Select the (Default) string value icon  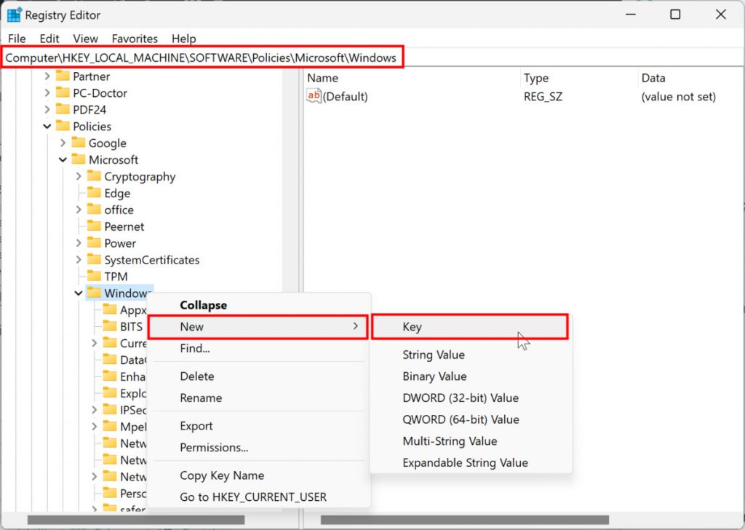pyautogui.click(x=314, y=96)
